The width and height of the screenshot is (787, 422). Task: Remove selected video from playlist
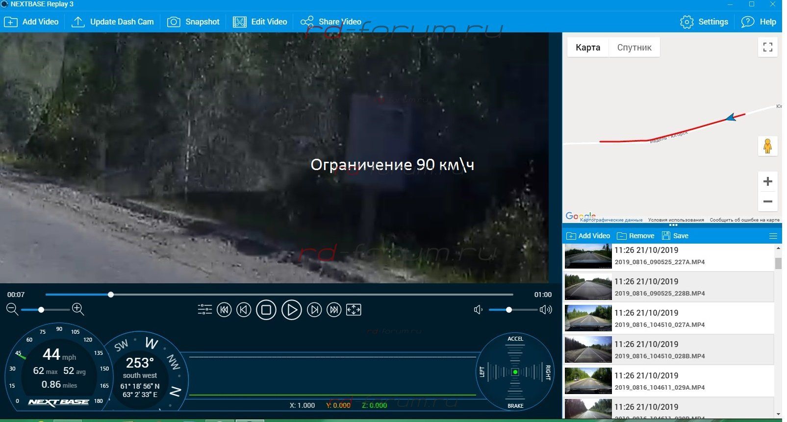[635, 236]
